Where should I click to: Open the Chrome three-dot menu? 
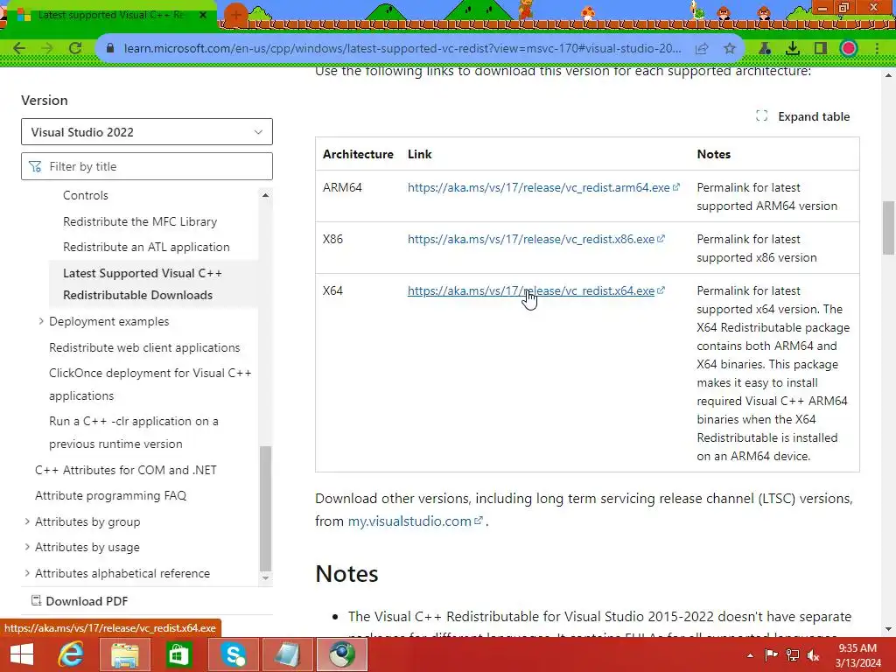[x=877, y=49]
